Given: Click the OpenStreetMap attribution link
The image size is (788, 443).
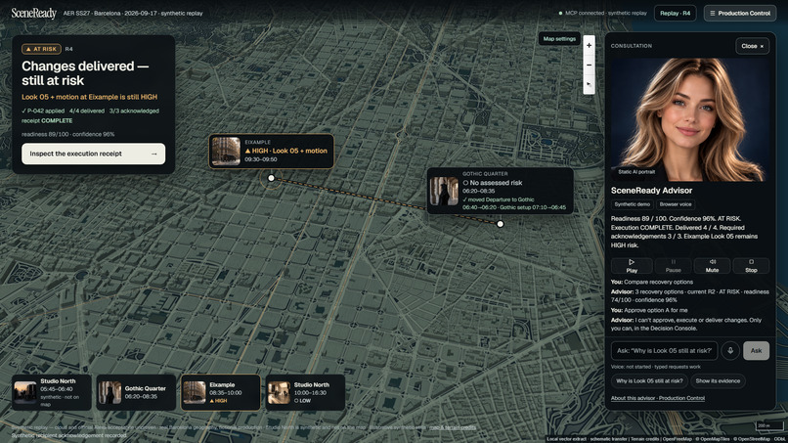Looking at the screenshot, I should click(752, 439).
